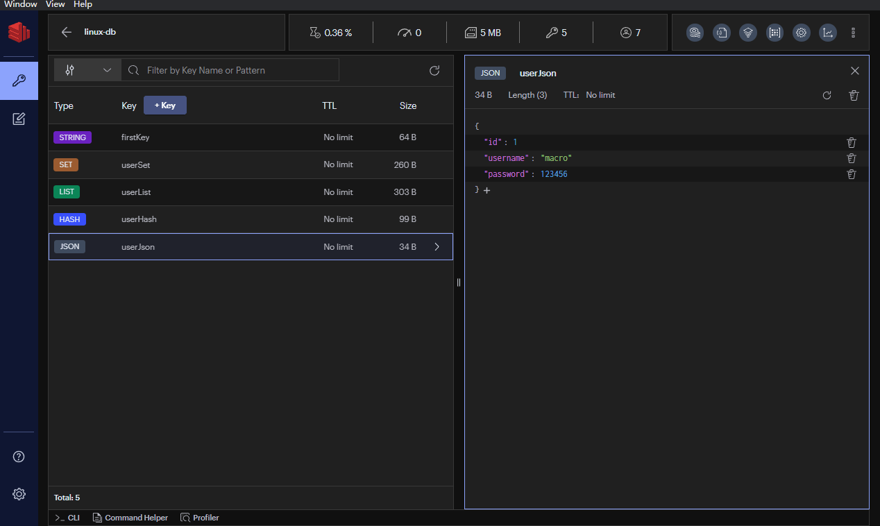Expand userJson row using its chevron
880x526 pixels.
[437, 246]
